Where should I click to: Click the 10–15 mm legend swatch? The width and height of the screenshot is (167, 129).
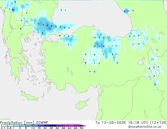click(x=35, y=126)
